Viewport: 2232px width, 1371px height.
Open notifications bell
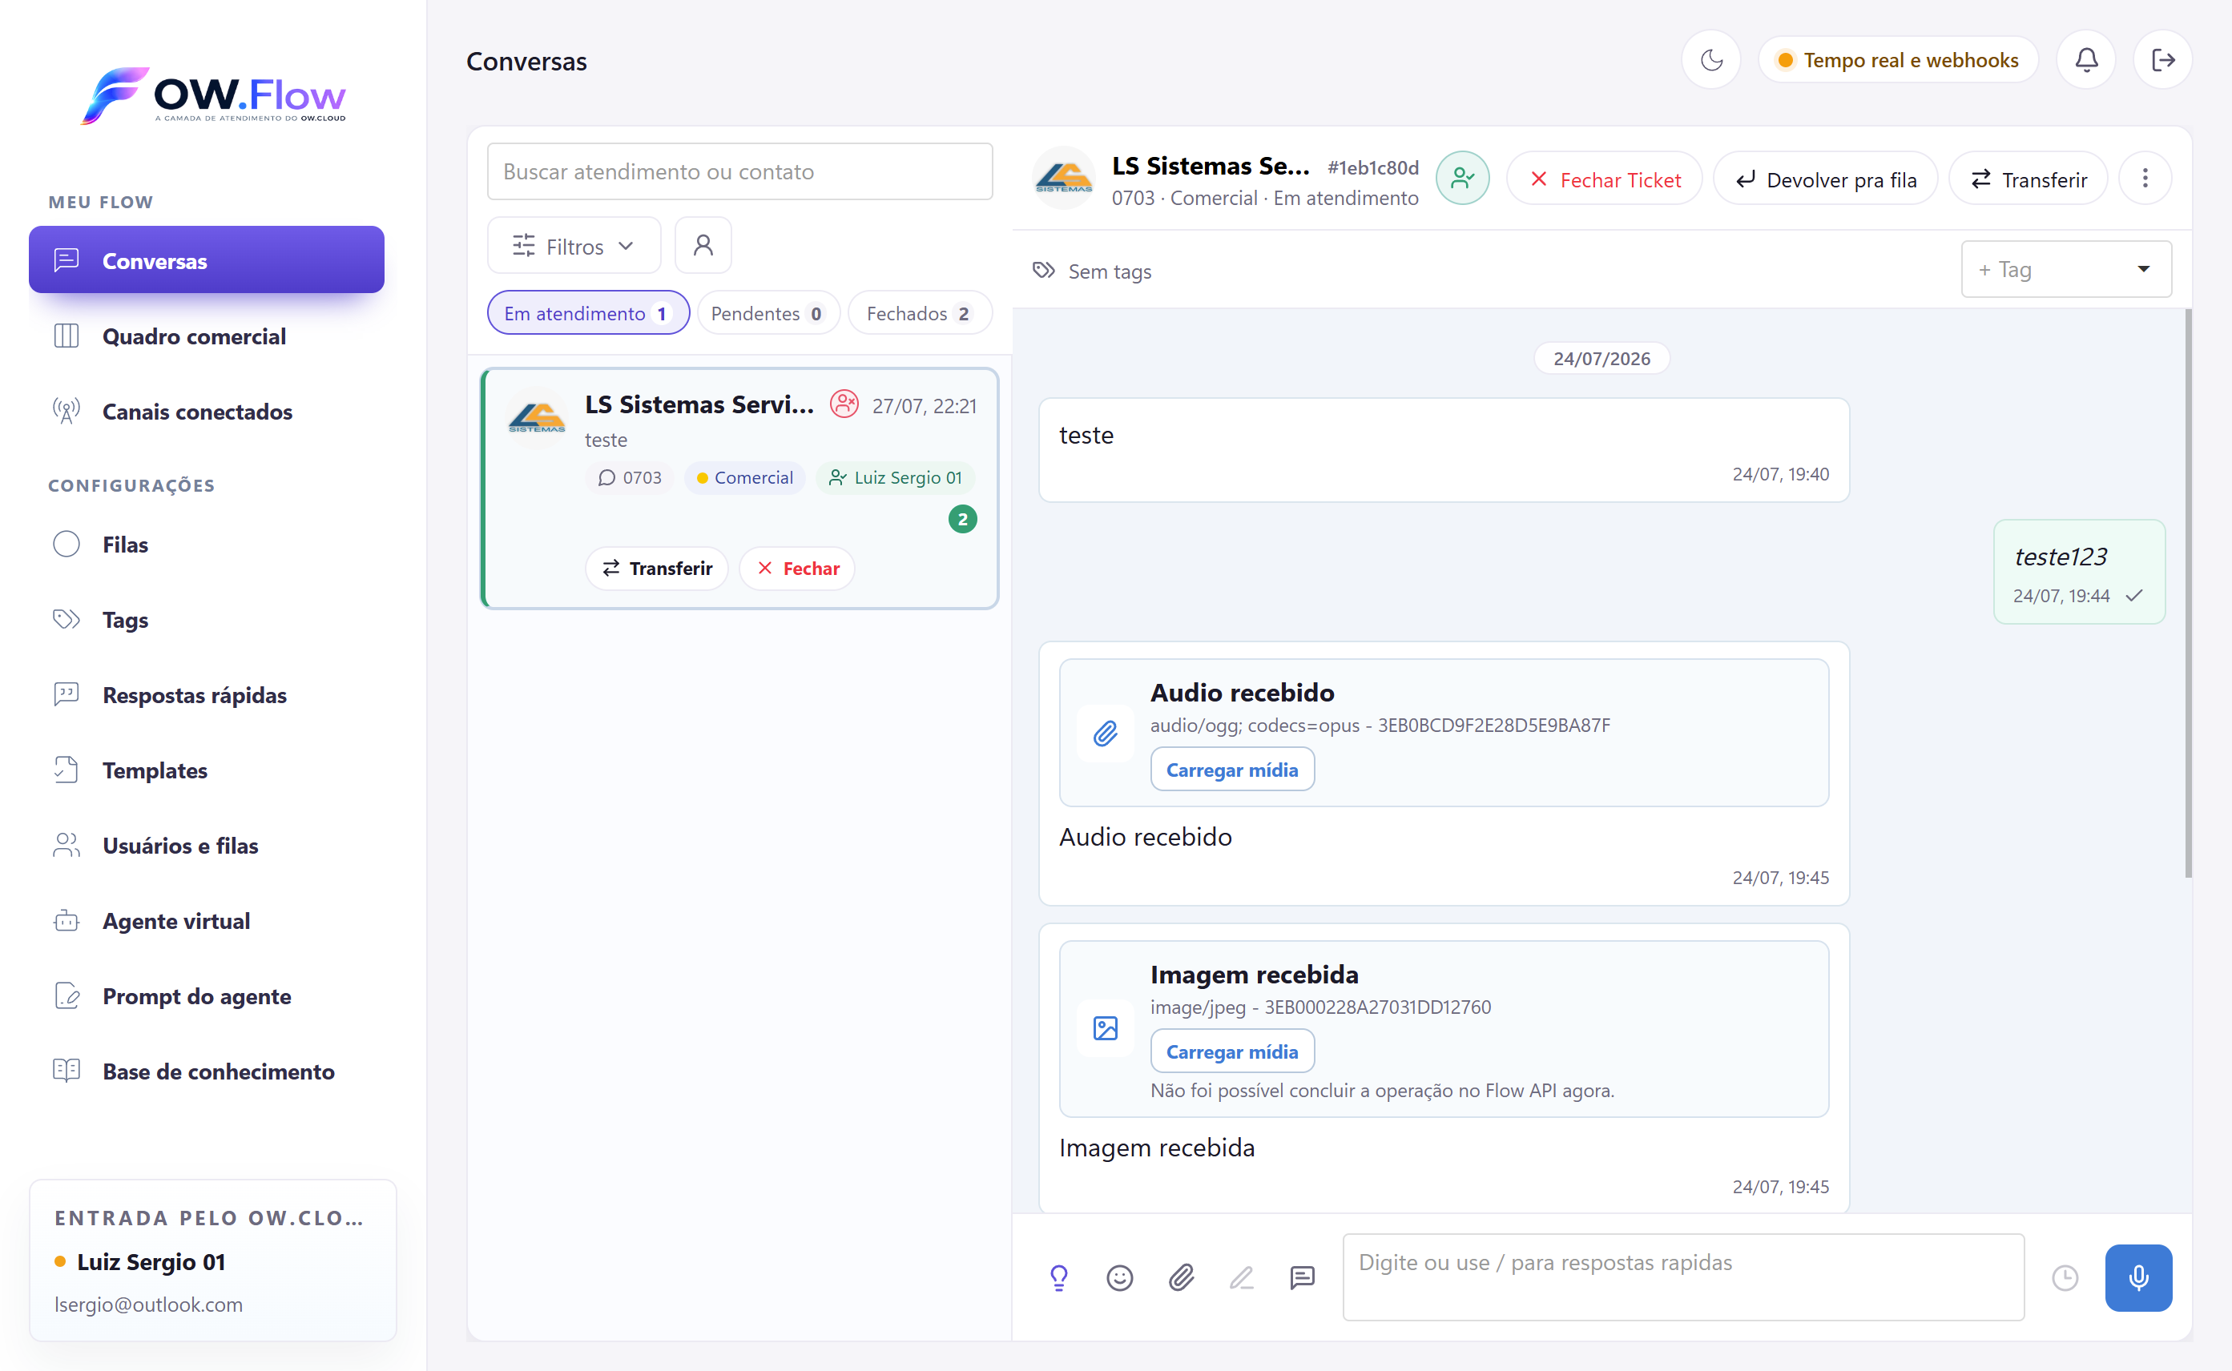[x=2086, y=60]
